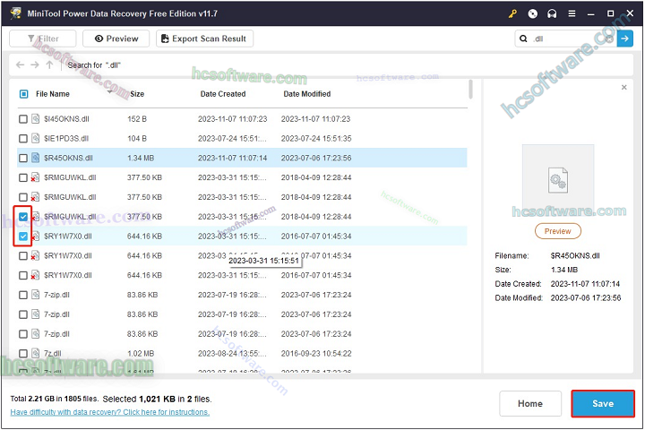Open the bootable media disc icon
The width and height of the screenshot is (645, 430).
point(533,14)
